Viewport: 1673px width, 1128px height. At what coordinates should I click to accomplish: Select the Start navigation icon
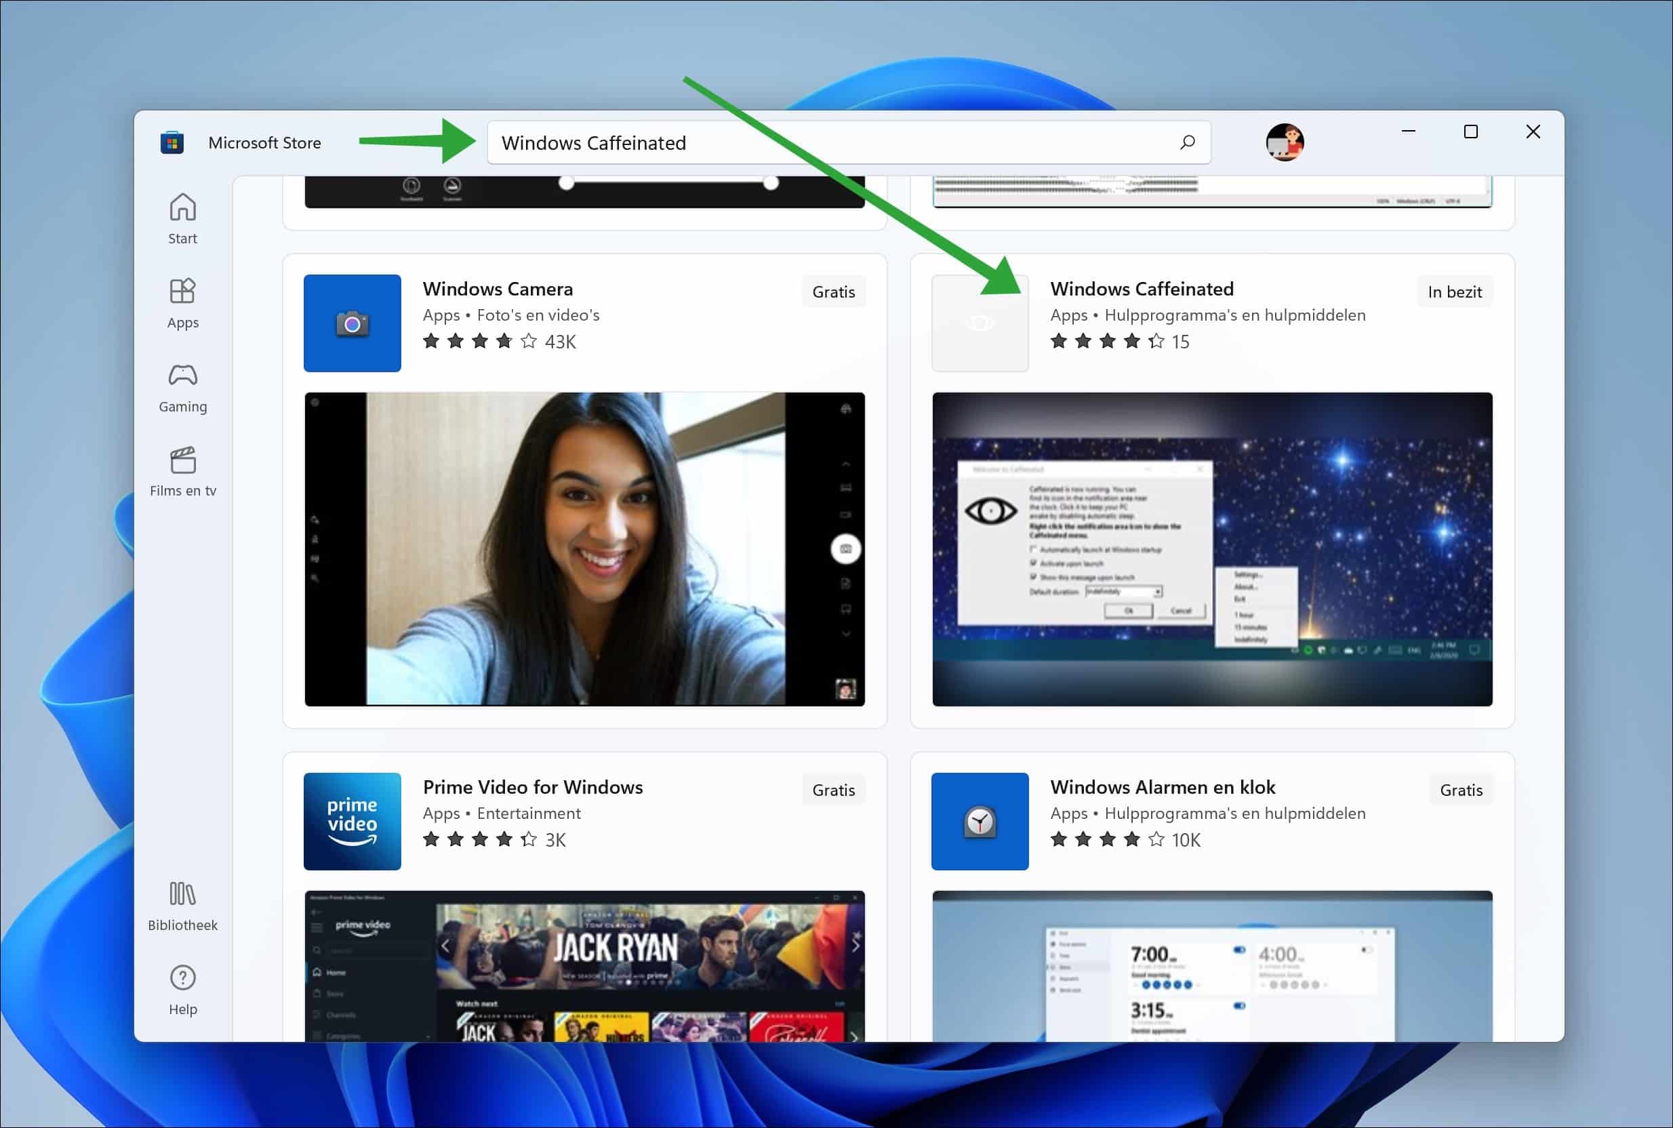[183, 216]
